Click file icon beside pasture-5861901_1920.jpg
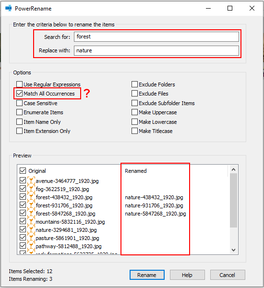 point(31,238)
